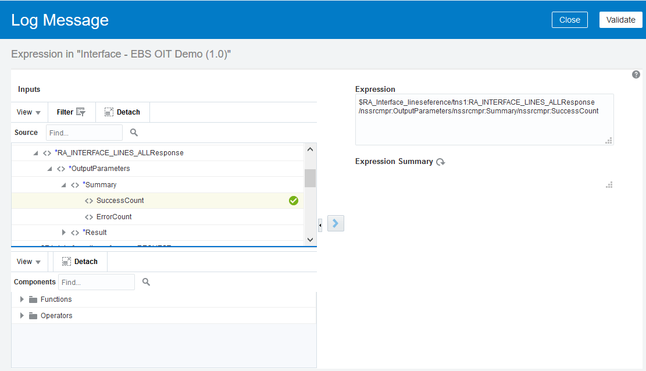The width and height of the screenshot is (646, 371).
Task: Detach the Inputs source tree panel
Action: pos(122,112)
